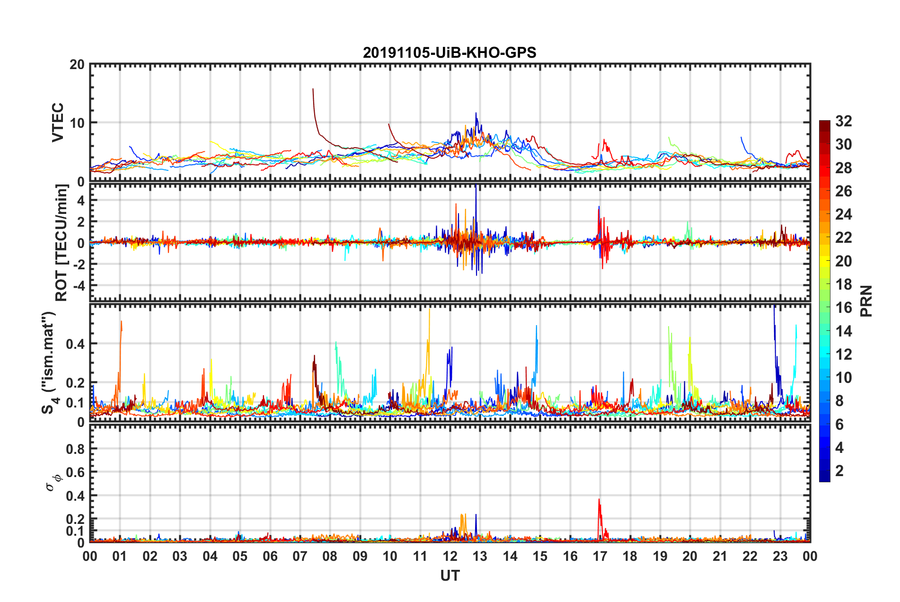Click colorbar tick label 20
Image resolution: width=900 pixels, height=602 pixels.
pyautogui.click(x=844, y=261)
